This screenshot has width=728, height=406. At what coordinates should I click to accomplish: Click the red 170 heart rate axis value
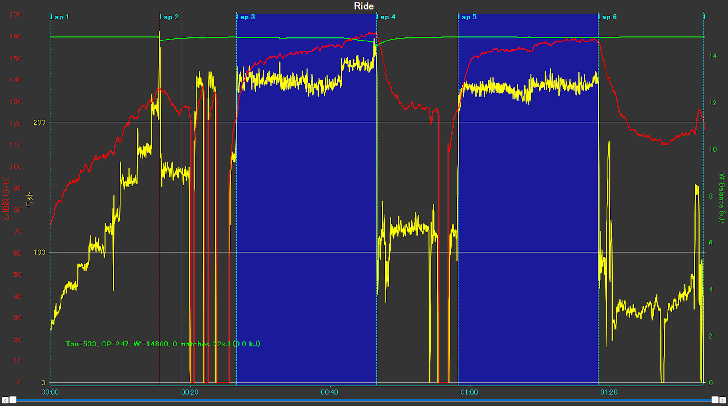tap(16, 15)
